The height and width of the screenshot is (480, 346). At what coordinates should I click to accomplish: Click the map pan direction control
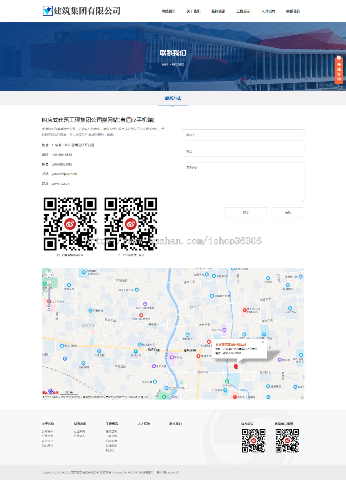(49, 274)
